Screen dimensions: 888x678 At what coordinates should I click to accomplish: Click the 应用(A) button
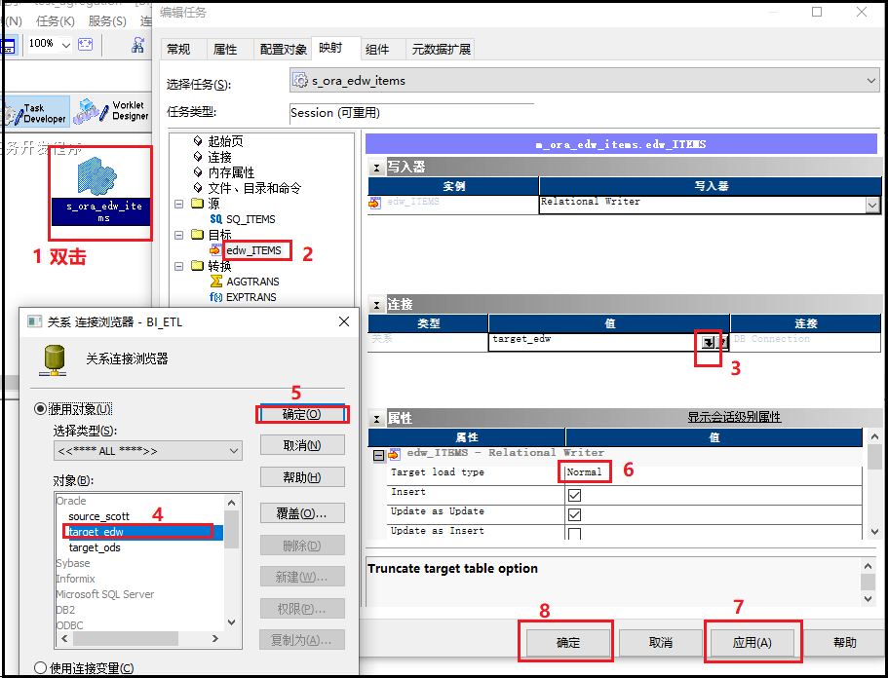point(753,642)
